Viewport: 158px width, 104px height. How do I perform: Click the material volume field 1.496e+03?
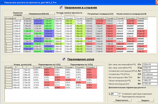[150, 81]
